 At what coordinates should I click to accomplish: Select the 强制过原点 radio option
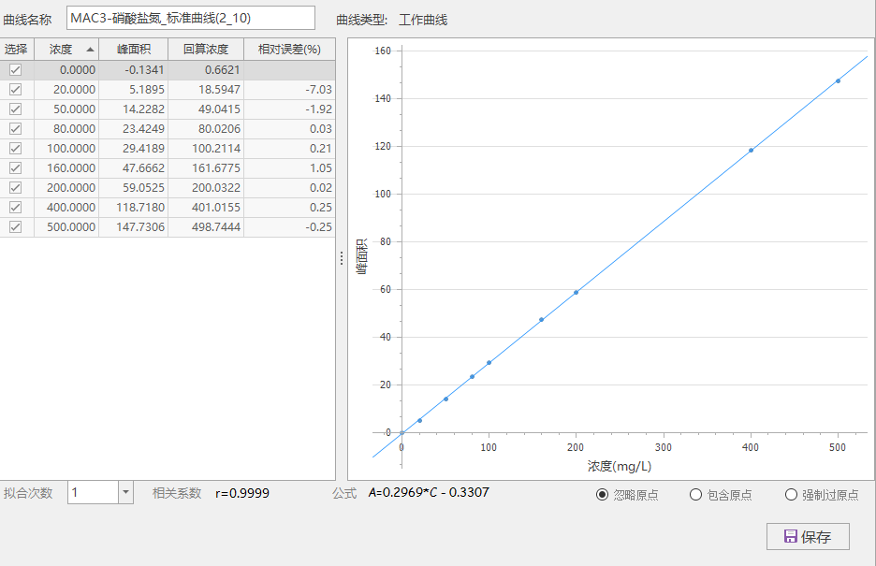[792, 495]
